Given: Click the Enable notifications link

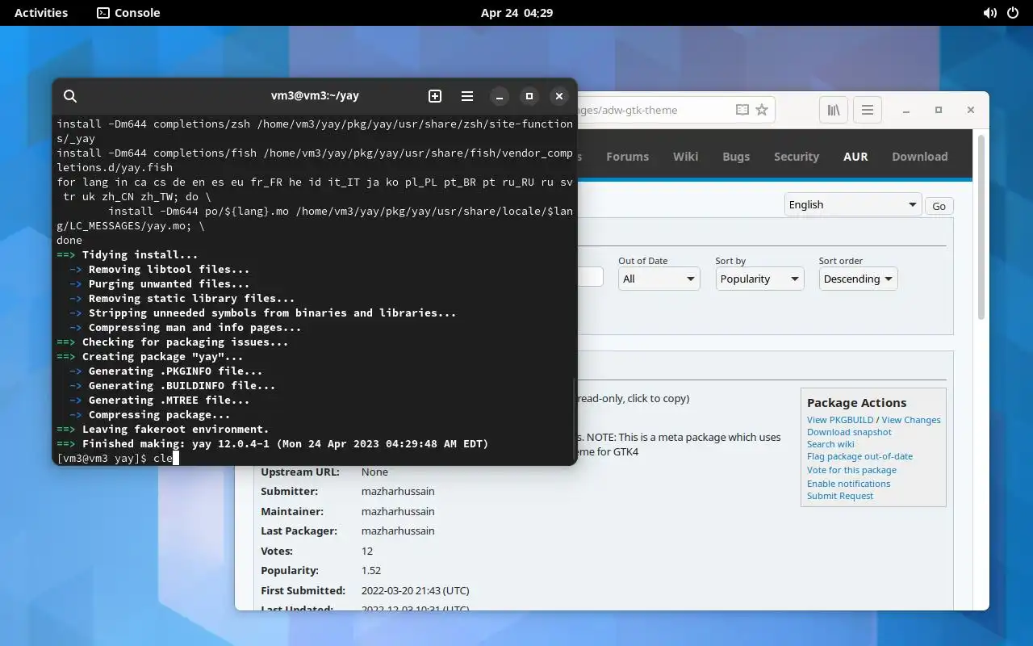Looking at the screenshot, I should tap(848, 484).
